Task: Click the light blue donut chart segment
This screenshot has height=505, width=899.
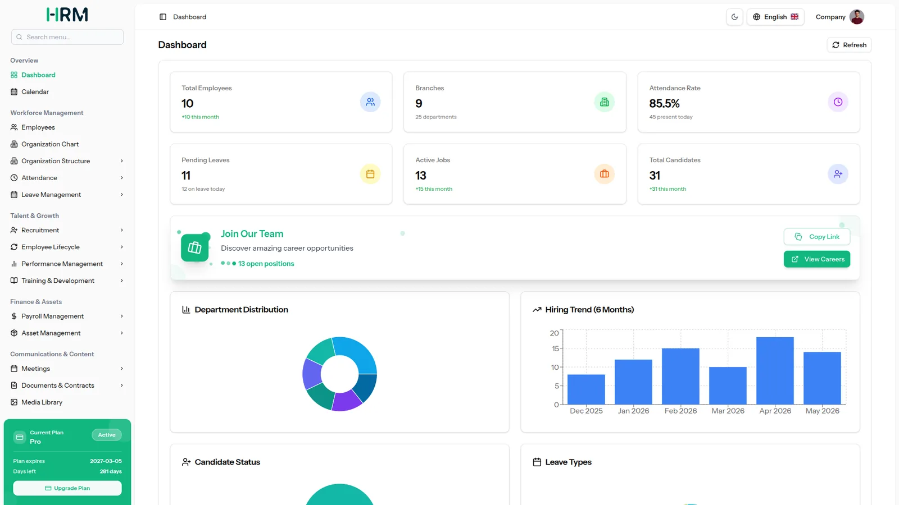Action: tap(358, 355)
